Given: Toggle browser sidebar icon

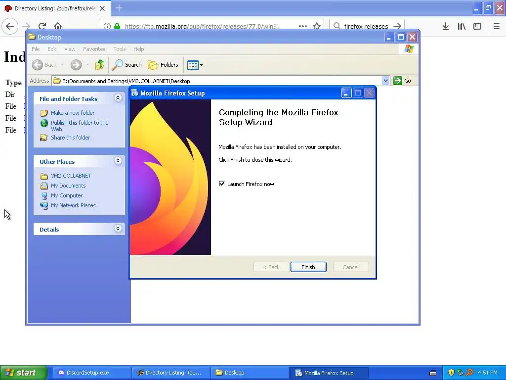Looking at the screenshot, I should (x=477, y=26).
